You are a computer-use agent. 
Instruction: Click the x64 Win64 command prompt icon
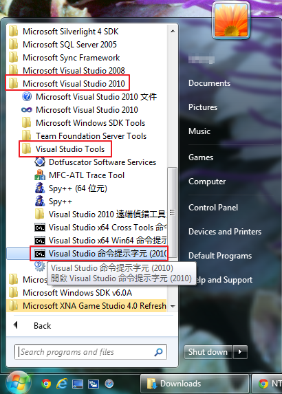point(40,241)
